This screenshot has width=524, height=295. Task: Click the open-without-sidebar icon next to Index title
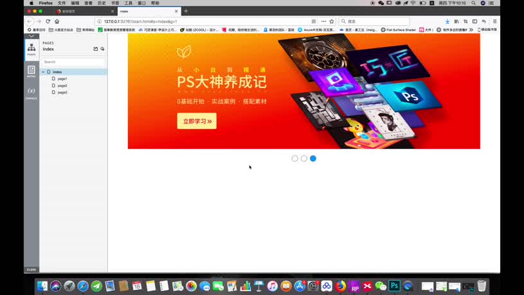[96, 49]
